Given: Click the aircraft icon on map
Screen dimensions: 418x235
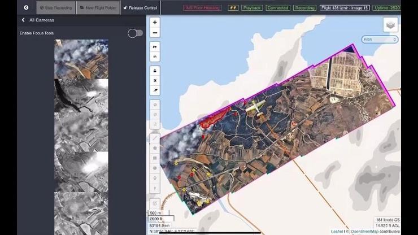Looking at the screenshot, I should (254, 107).
